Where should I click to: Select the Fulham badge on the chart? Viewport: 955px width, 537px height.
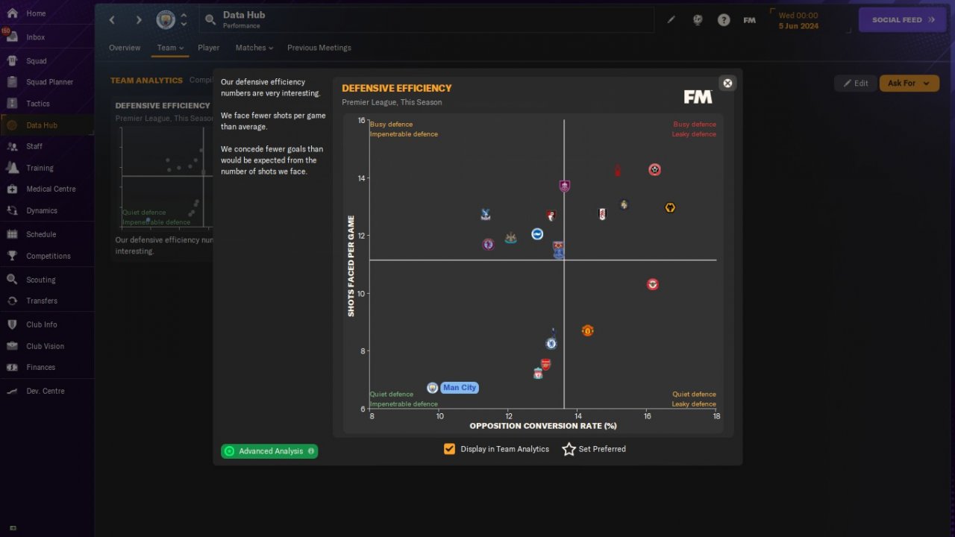(602, 214)
